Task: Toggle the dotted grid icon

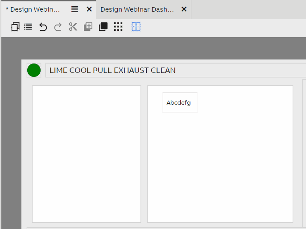Action: tap(118, 27)
